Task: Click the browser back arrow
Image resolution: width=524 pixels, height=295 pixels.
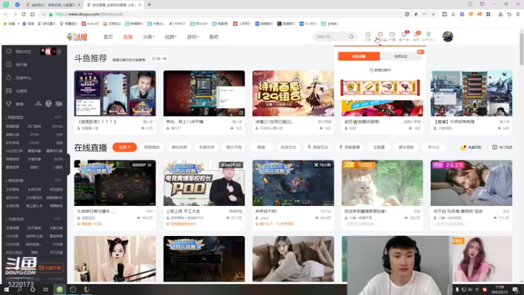Action: [x=6, y=14]
